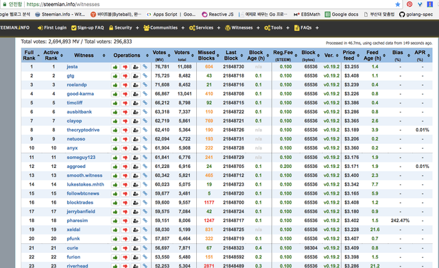Open Communities menu item

click(161, 27)
